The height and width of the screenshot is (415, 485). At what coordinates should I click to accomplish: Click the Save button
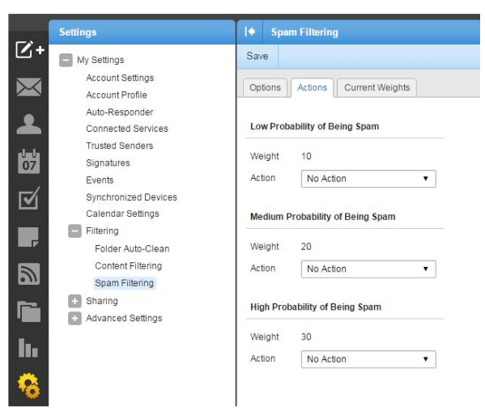(257, 57)
